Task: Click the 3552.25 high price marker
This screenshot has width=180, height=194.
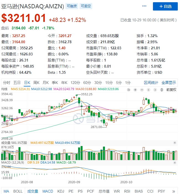Action: click(x=87, y=94)
